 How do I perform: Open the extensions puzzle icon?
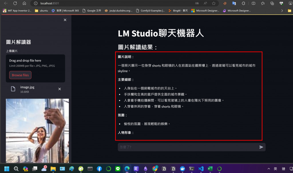[x=243, y=3]
